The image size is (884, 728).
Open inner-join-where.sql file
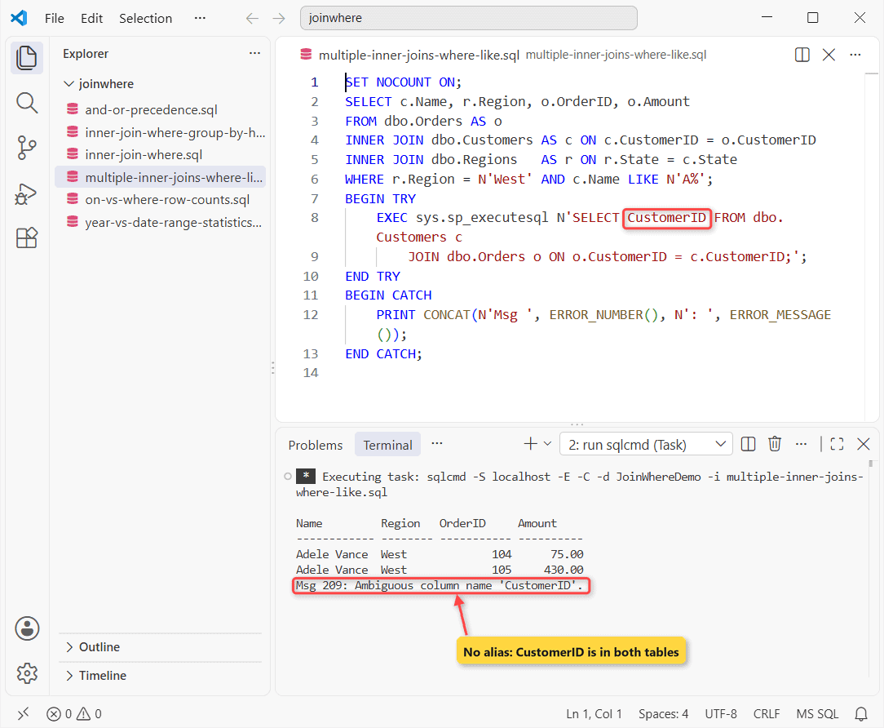tap(160, 154)
